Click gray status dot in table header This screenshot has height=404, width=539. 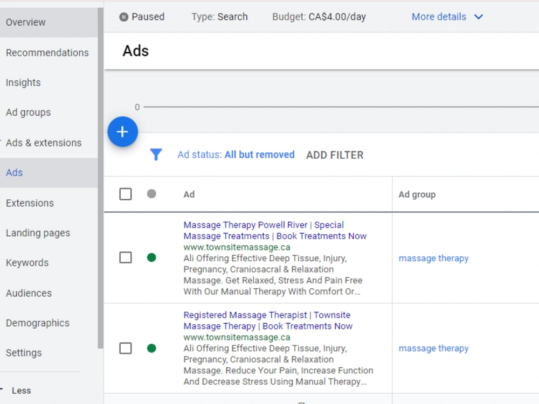tap(151, 194)
